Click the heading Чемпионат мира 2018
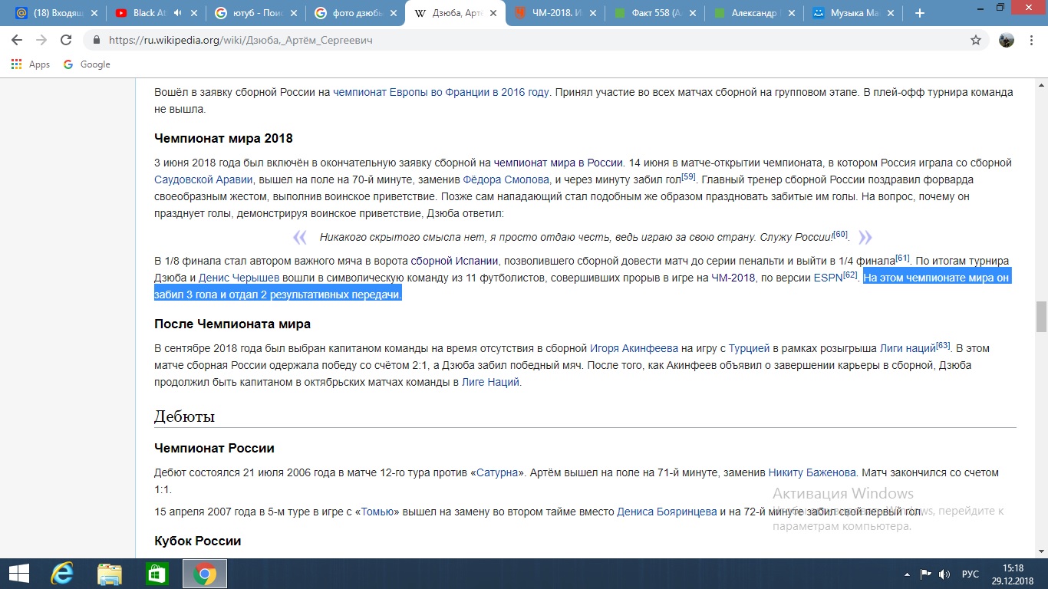Viewport: 1048px width, 589px height. (x=223, y=139)
